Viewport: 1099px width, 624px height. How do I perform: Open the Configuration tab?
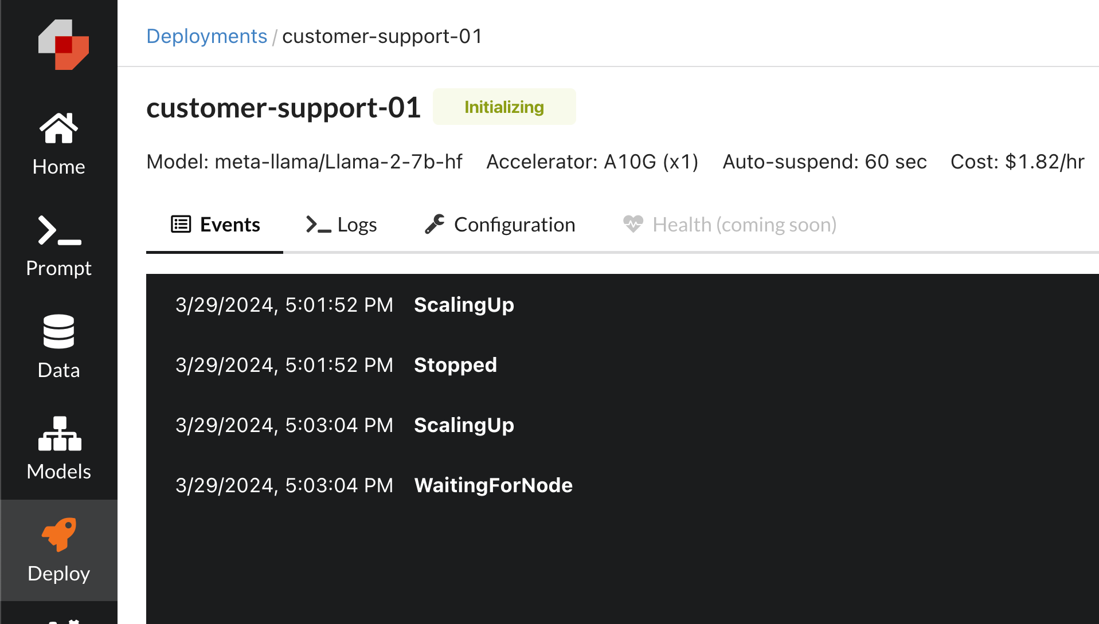coord(514,224)
